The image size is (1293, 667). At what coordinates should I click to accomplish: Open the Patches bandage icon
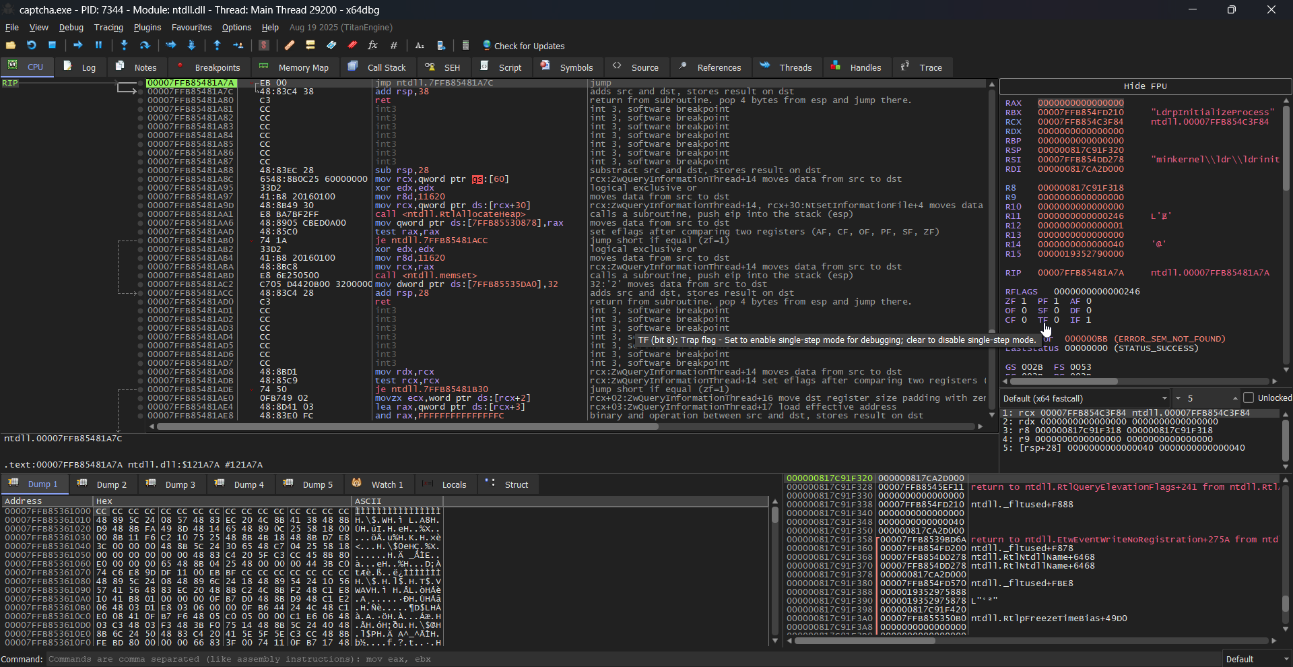tap(290, 45)
